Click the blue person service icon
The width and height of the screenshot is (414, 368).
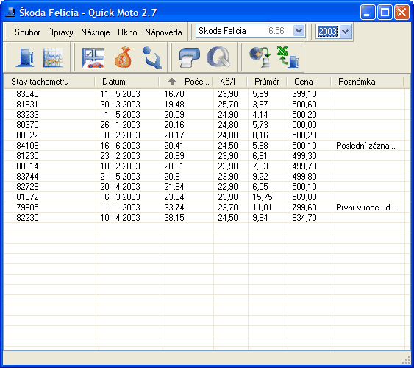152,57
